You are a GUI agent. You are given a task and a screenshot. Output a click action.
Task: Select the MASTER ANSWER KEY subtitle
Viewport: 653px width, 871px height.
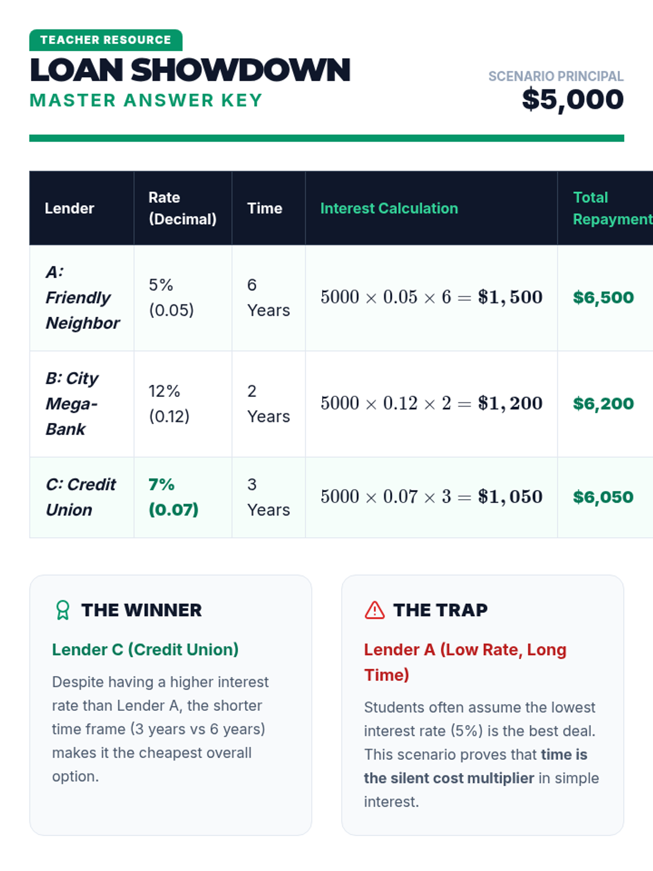146,100
